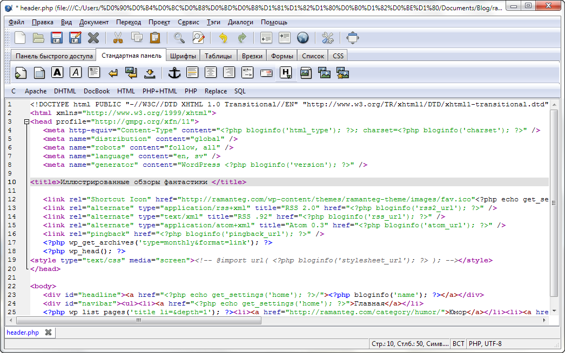Open preferences via the wrench-and-screwdriver icon
565x353 pixels.
(328, 38)
